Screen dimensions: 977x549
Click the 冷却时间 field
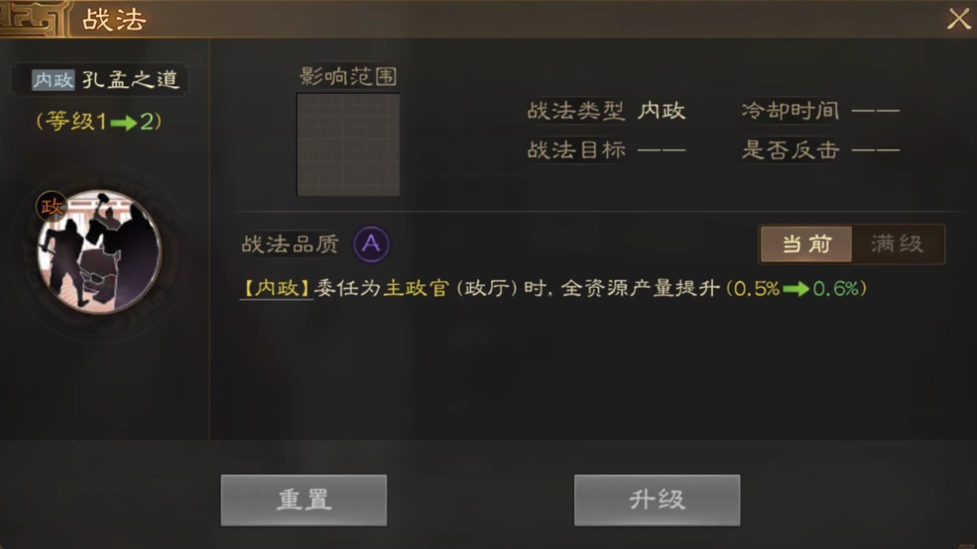(x=821, y=112)
